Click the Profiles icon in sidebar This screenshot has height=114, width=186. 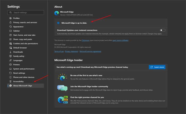tap(10, 18)
